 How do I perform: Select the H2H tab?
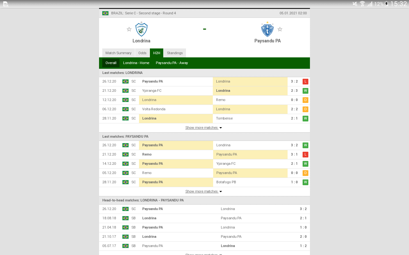(x=157, y=53)
